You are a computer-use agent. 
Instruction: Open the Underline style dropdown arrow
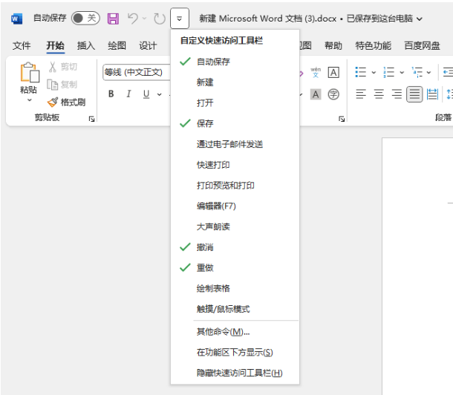[159, 94]
